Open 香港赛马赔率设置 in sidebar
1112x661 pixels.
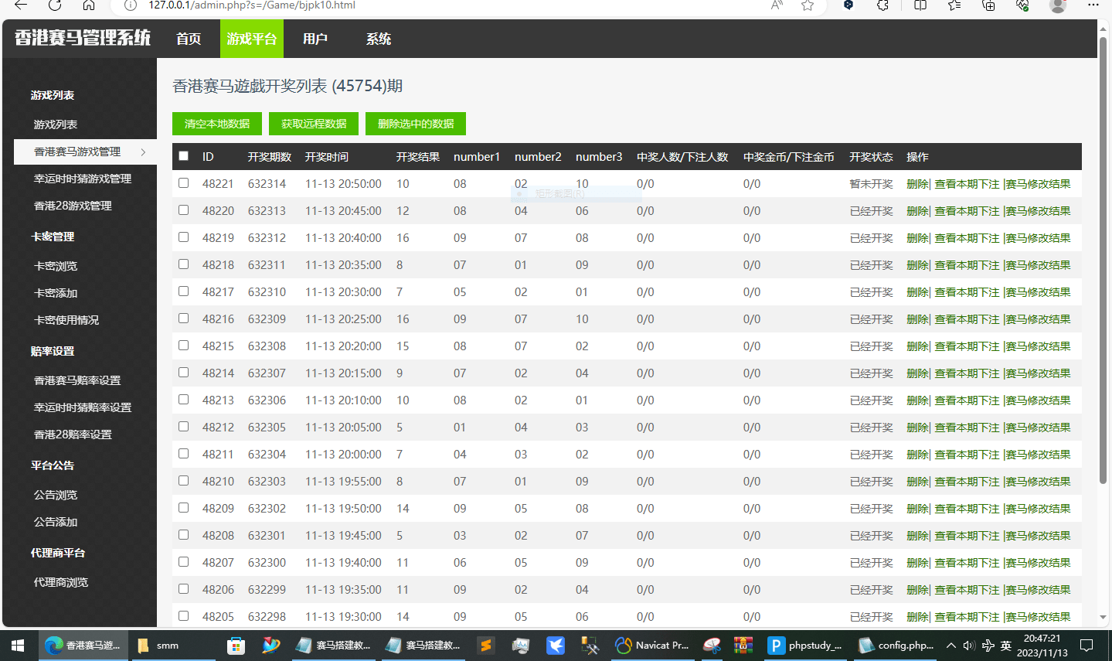tap(77, 380)
